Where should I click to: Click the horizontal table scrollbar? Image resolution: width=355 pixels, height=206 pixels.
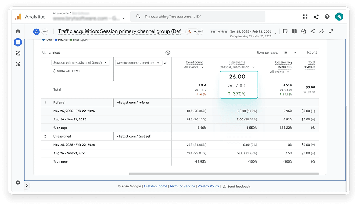[x=224, y=173]
